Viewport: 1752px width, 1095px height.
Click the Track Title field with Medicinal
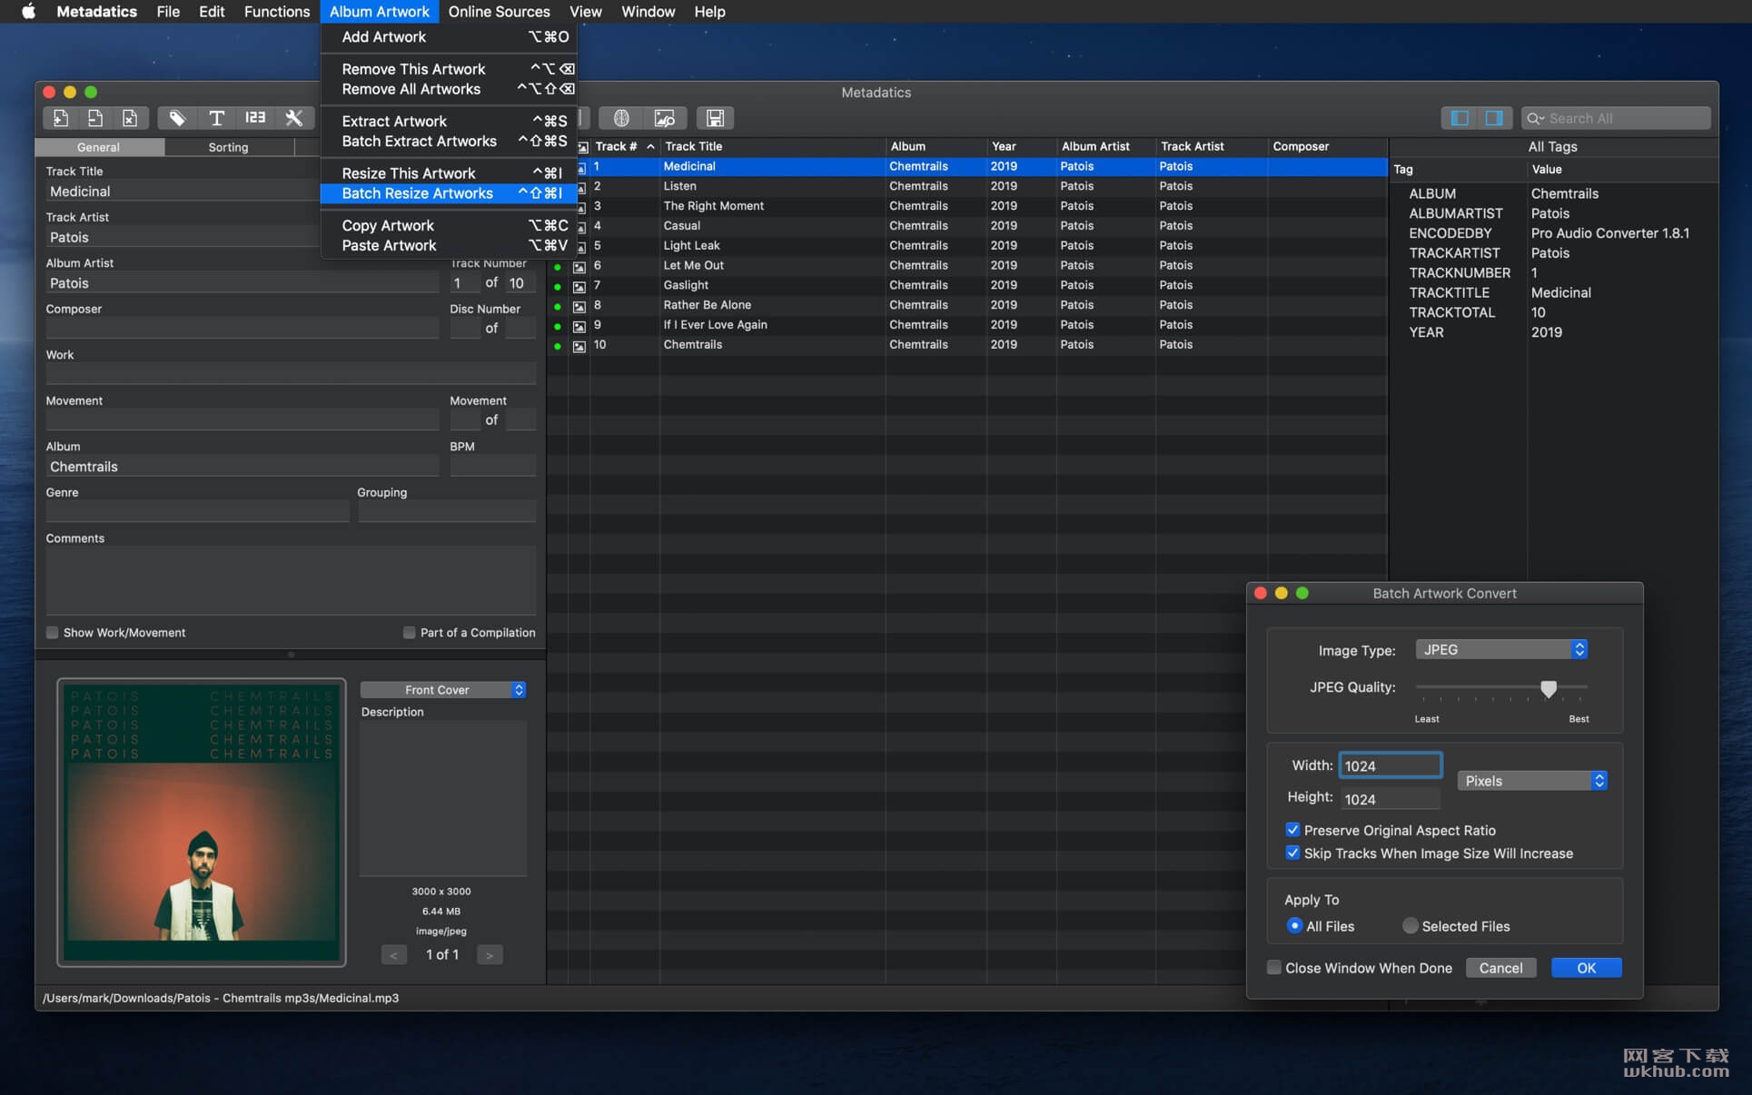(183, 192)
